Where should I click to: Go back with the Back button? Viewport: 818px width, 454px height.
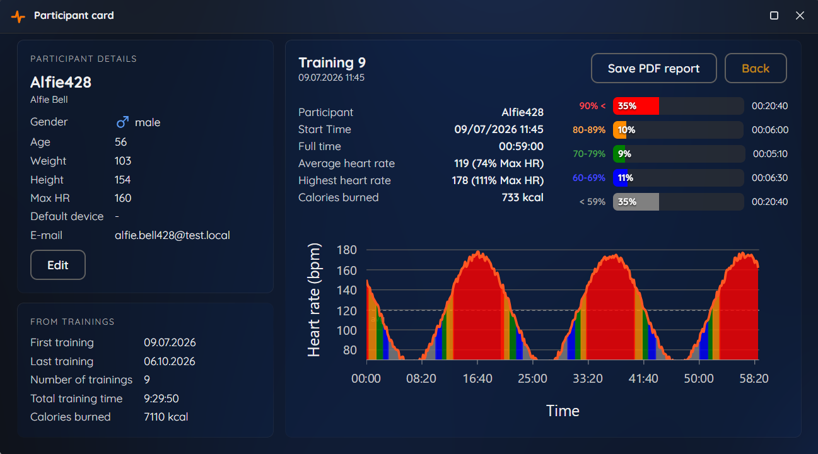756,68
